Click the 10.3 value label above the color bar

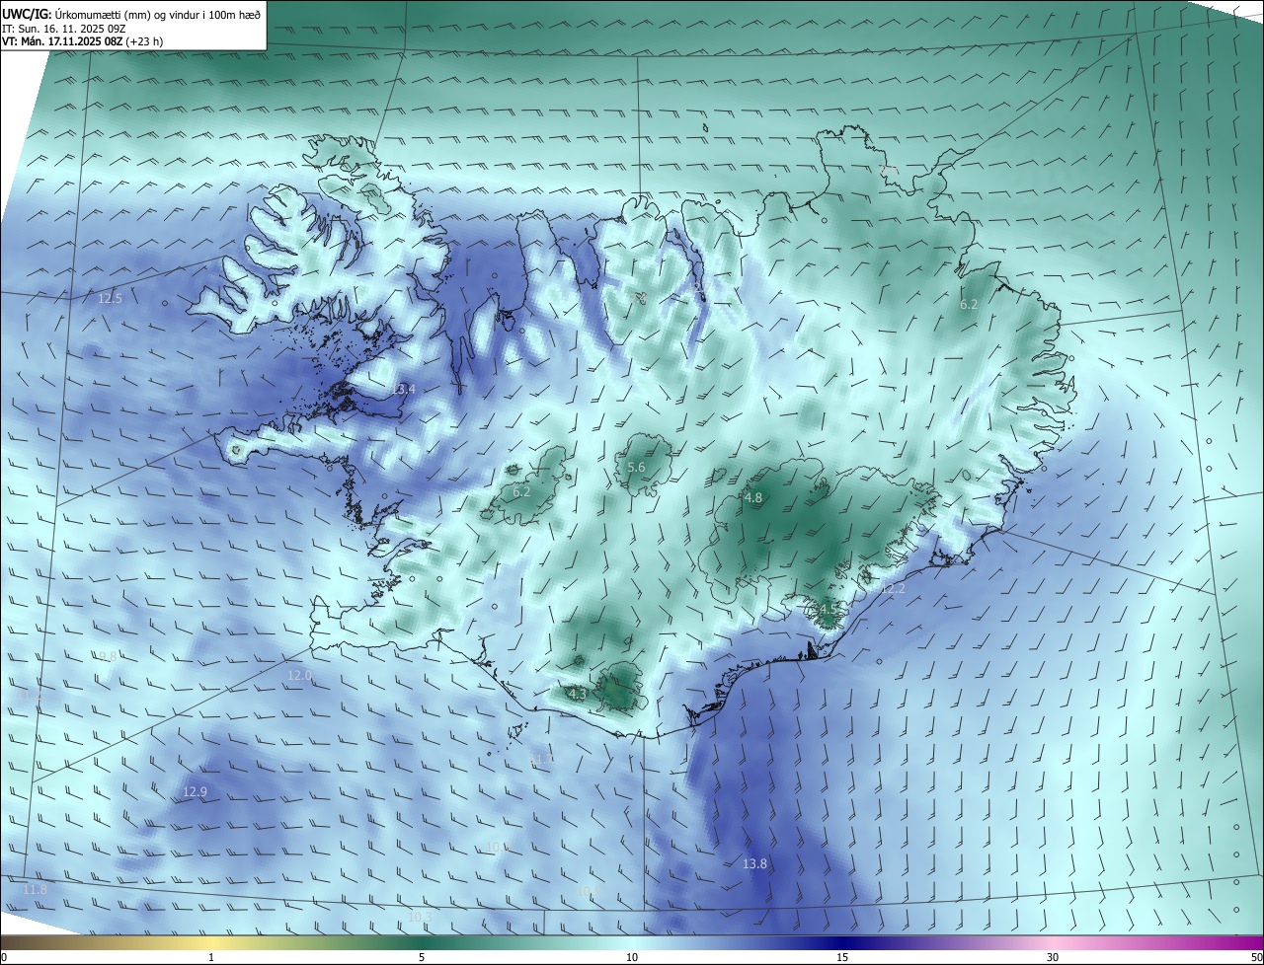pos(420,917)
